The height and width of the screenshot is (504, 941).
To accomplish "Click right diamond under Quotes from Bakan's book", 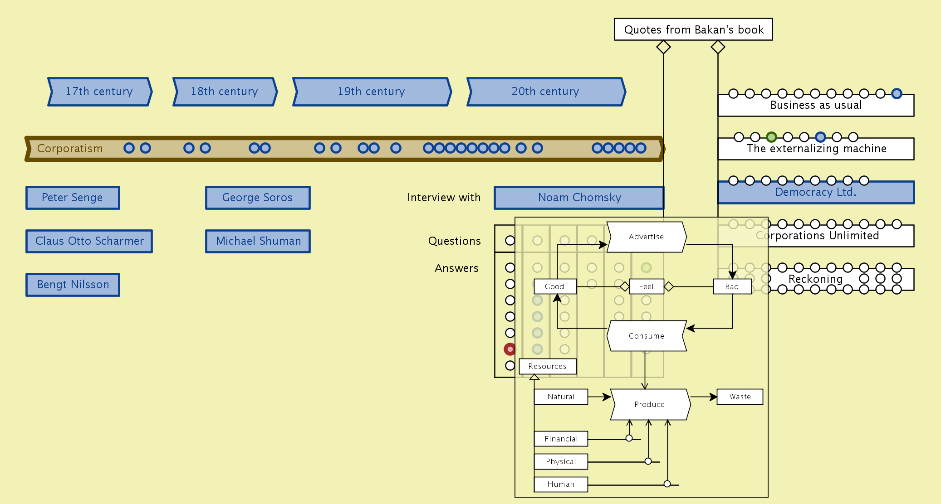I will 718,47.
